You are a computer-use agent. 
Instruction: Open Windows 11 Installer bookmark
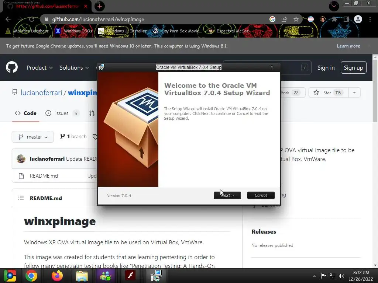tap(123, 31)
